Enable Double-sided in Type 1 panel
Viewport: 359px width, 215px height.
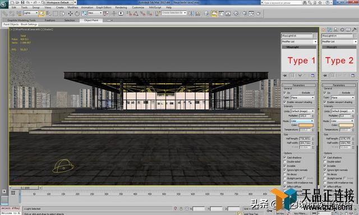[x=285, y=162]
